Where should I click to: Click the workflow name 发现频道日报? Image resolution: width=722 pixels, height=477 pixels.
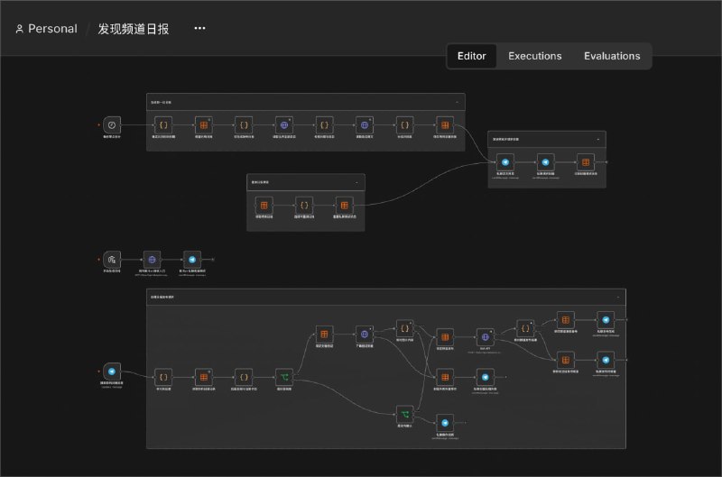tap(134, 29)
